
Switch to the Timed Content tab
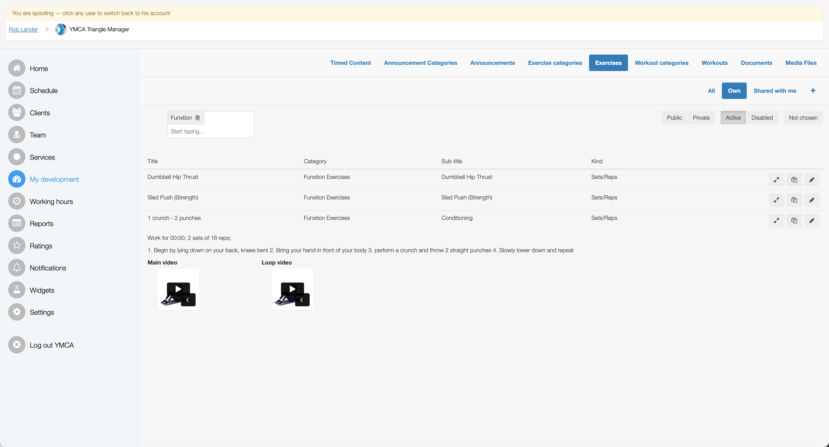click(350, 63)
